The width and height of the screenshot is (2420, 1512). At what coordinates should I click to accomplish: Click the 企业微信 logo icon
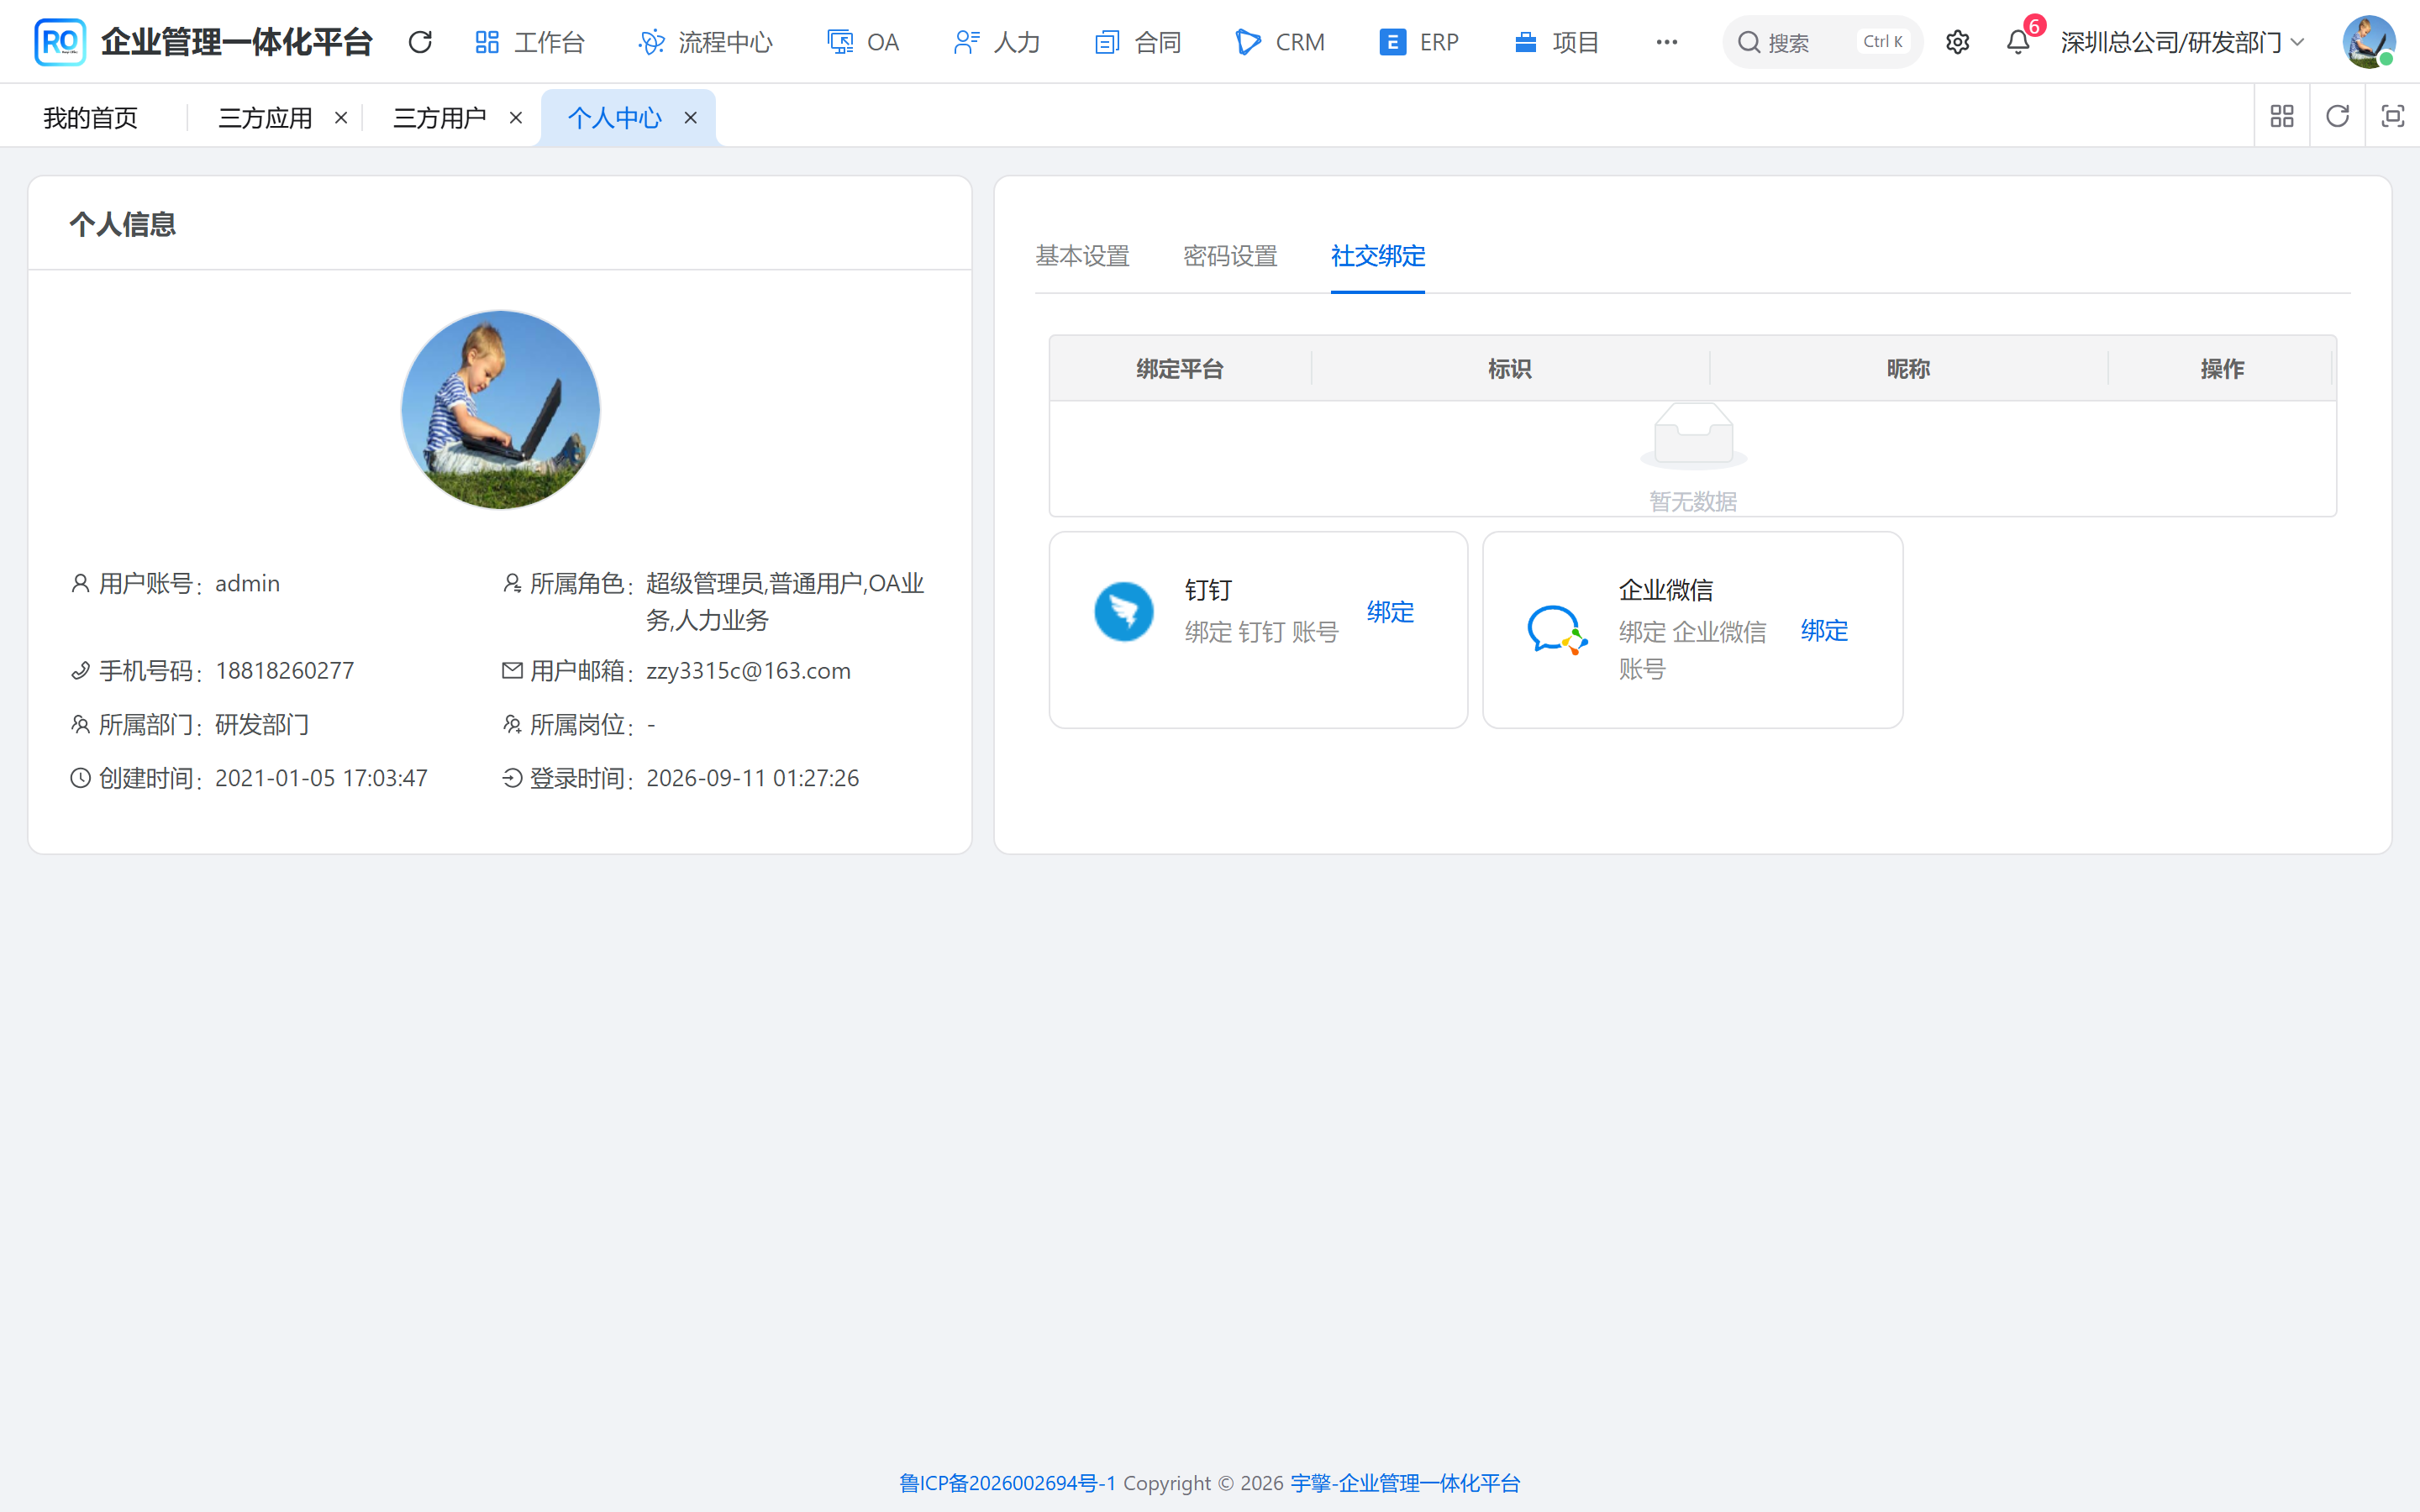tap(1557, 630)
